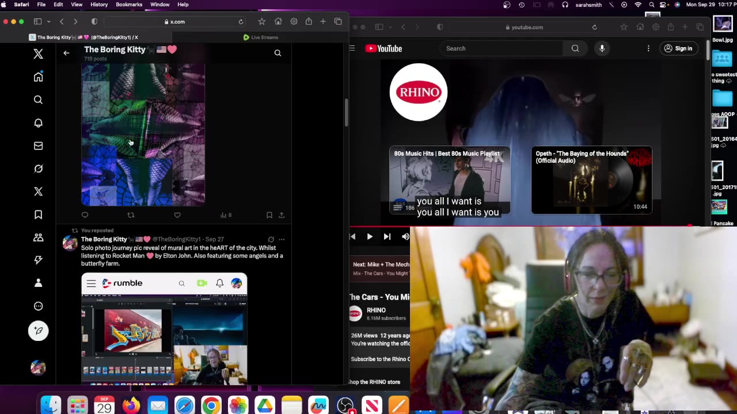Like the mosaic image post
This screenshot has width=737, height=414.
tap(177, 215)
